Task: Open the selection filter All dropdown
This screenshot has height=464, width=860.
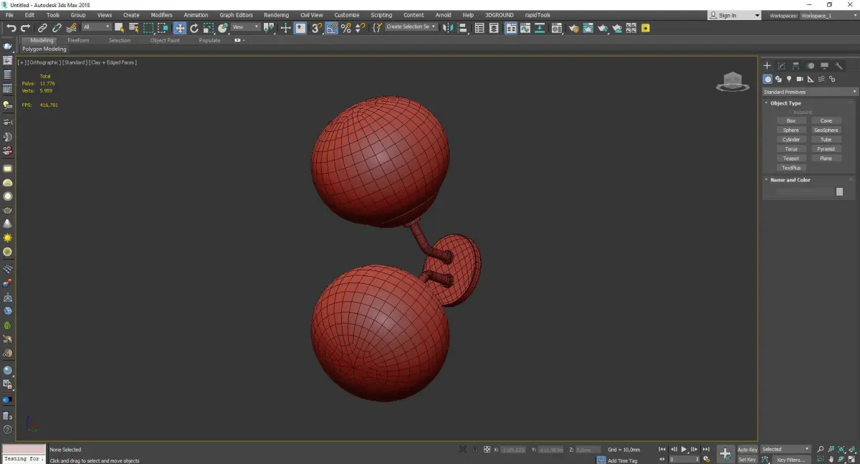Action: (97, 27)
